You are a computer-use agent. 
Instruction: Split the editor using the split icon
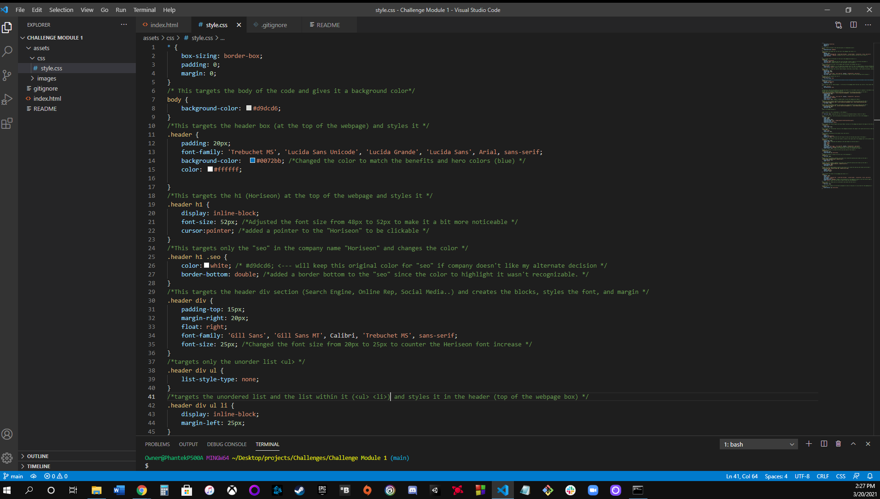[854, 25]
